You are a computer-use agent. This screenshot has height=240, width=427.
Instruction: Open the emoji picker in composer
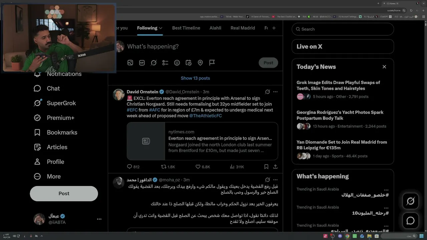177,63
